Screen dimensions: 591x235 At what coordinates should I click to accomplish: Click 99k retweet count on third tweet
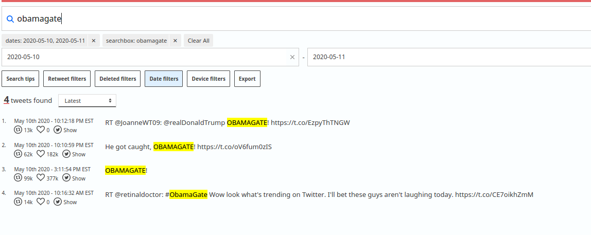(28, 178)
